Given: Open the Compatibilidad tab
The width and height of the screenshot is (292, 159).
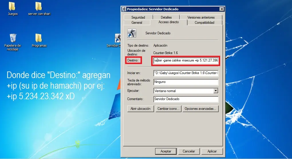Looking at the screenshot, I should pyautogui.click(x=204, y=23).
